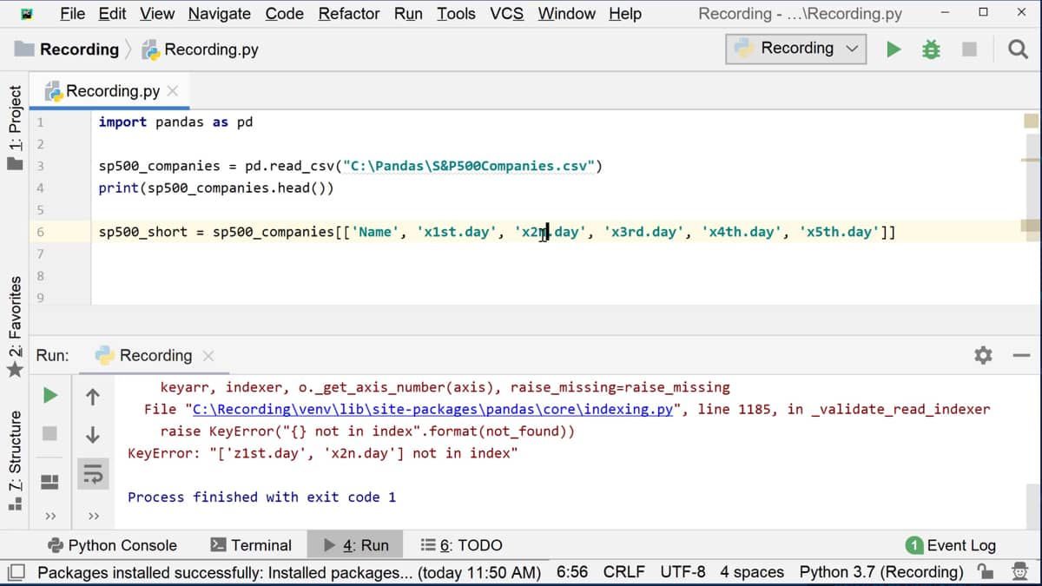Screen dimensions: 1042x586
Task: Open the Navigate menu
Action: click(219, 14)
